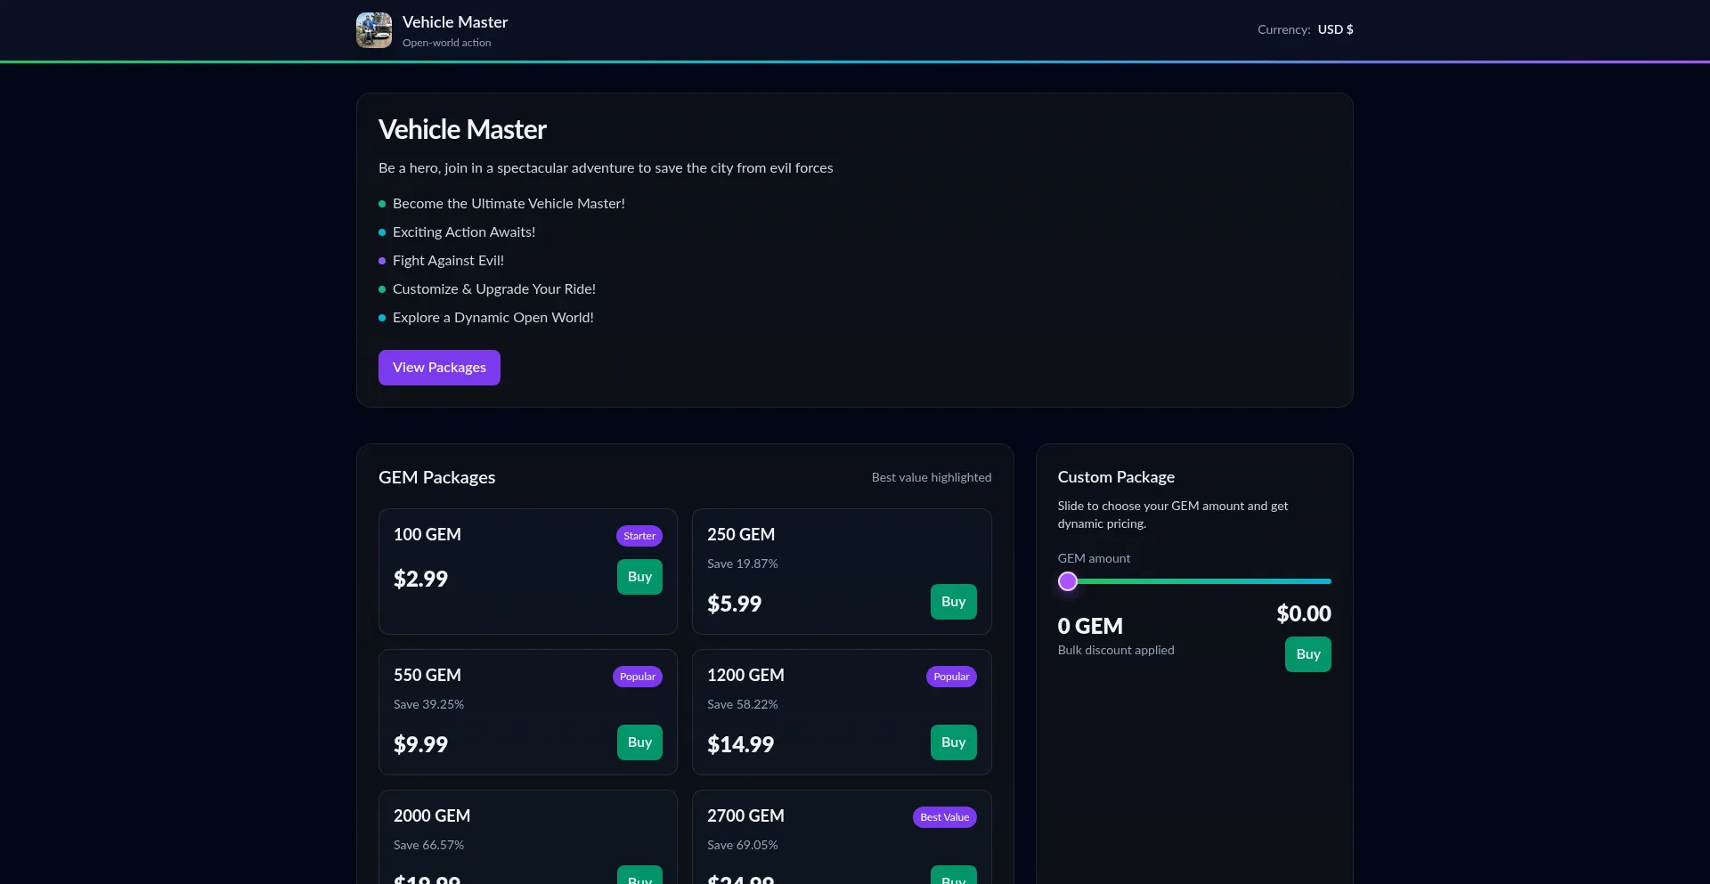This screenshot has height=884, width=1710.
Task: Click the Custom Package heading
Action: click(1116, 477)
